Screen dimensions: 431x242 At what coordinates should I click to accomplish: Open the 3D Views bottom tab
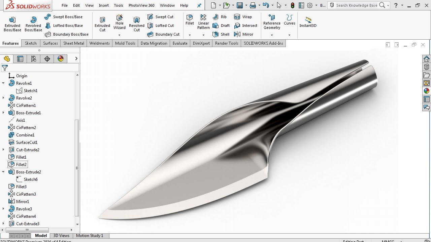click(x=61, y=236)
